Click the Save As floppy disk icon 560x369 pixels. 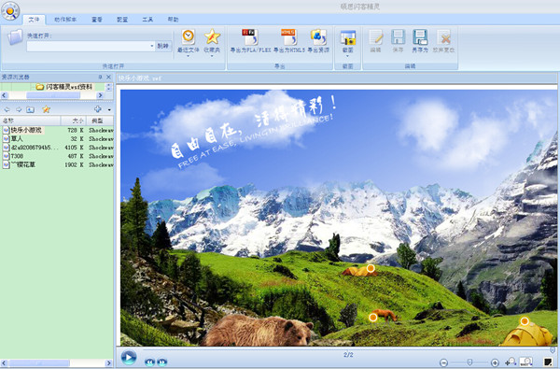pyautogui.click(x=420, y=37)
